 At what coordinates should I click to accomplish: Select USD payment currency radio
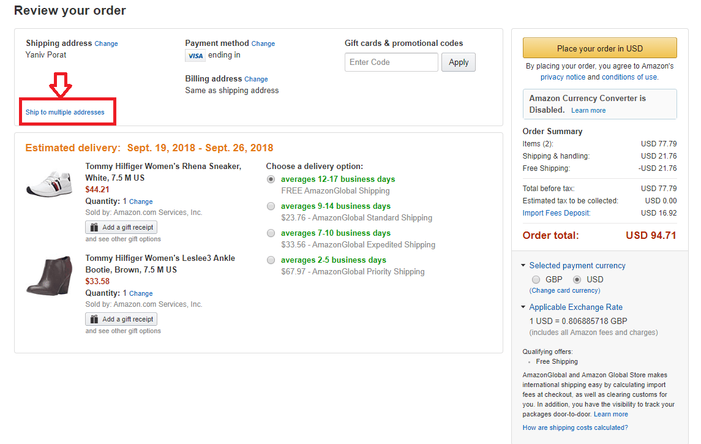click(577, 279)
